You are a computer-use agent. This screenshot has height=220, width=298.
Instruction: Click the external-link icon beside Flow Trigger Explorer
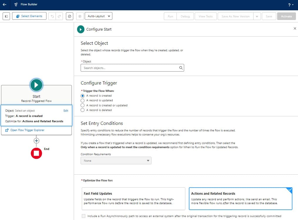tap(7, 130)
